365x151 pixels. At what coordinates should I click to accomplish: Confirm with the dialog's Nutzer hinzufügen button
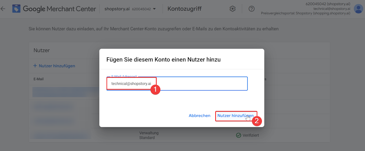235,116
